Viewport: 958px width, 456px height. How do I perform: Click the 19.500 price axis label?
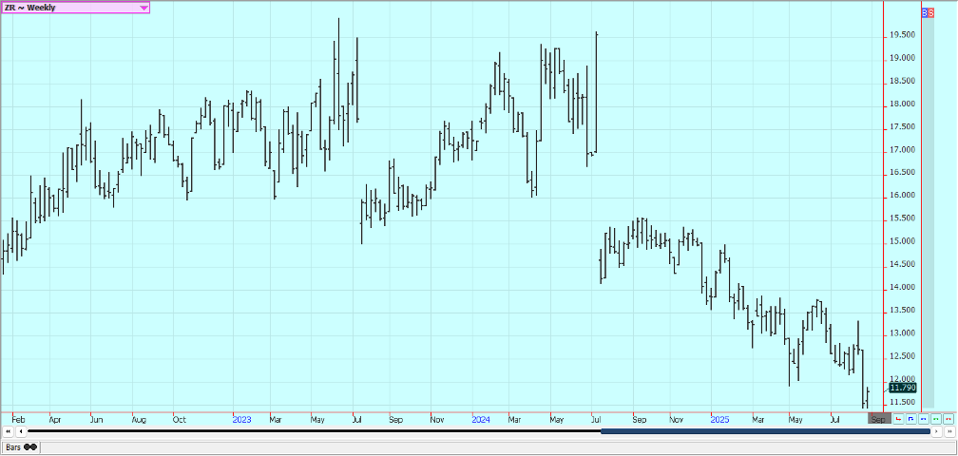902,35
